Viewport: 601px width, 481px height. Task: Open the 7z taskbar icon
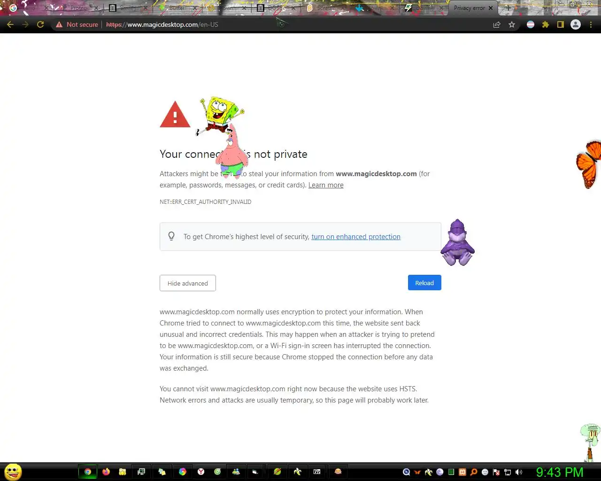tap(317, 472)
